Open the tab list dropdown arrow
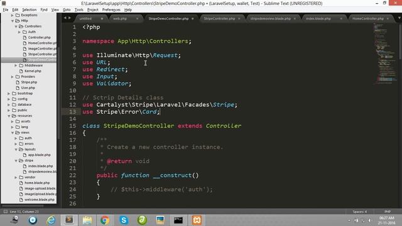This screenshot has width=402, height=226. [x=399, y=18]
